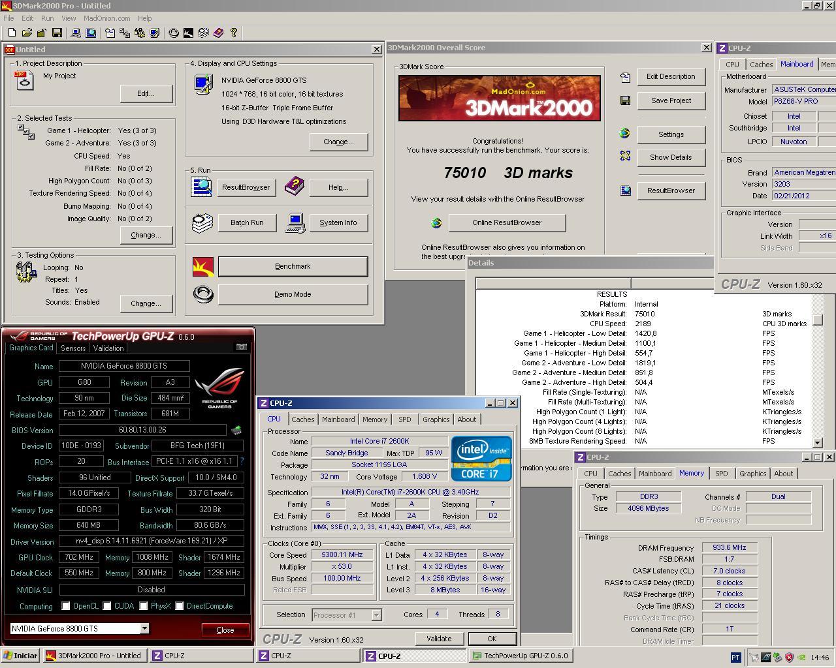Open the Processor #1 selection dropdown
This screenshot has width=836, height=668.
coord(376,615)
